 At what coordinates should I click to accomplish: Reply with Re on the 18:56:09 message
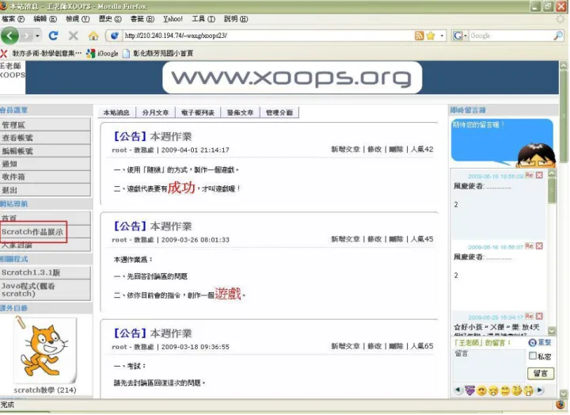tap(530, 175)
